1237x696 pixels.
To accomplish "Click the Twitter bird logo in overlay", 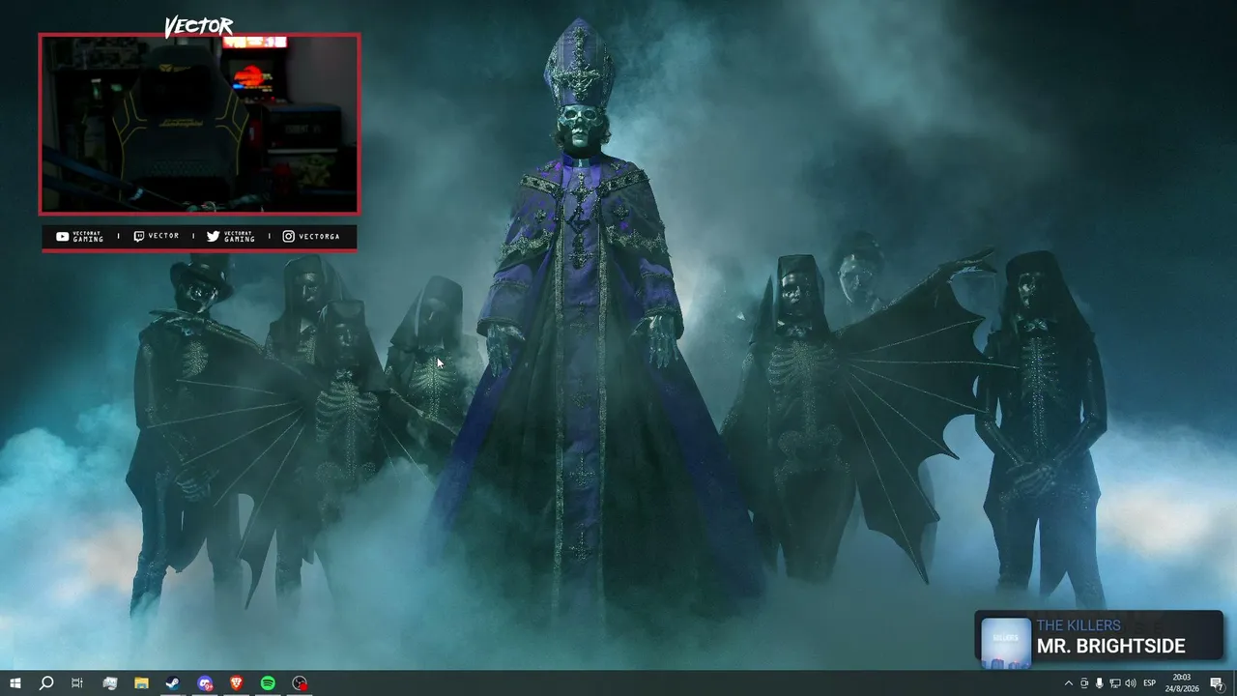I will point(213,236).
